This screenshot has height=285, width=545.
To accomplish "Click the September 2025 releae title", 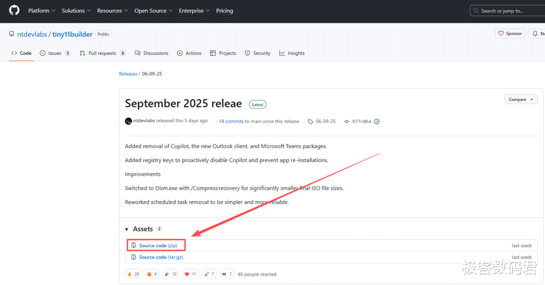I will (x=183, y=103).
